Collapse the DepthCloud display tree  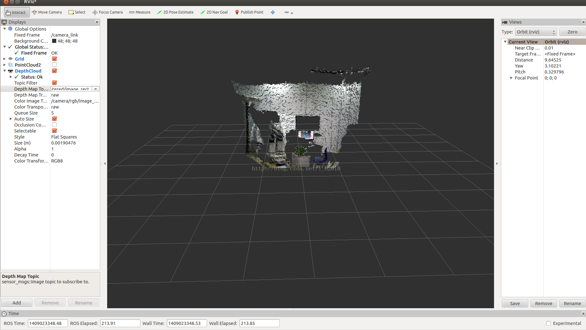(5, 71)
